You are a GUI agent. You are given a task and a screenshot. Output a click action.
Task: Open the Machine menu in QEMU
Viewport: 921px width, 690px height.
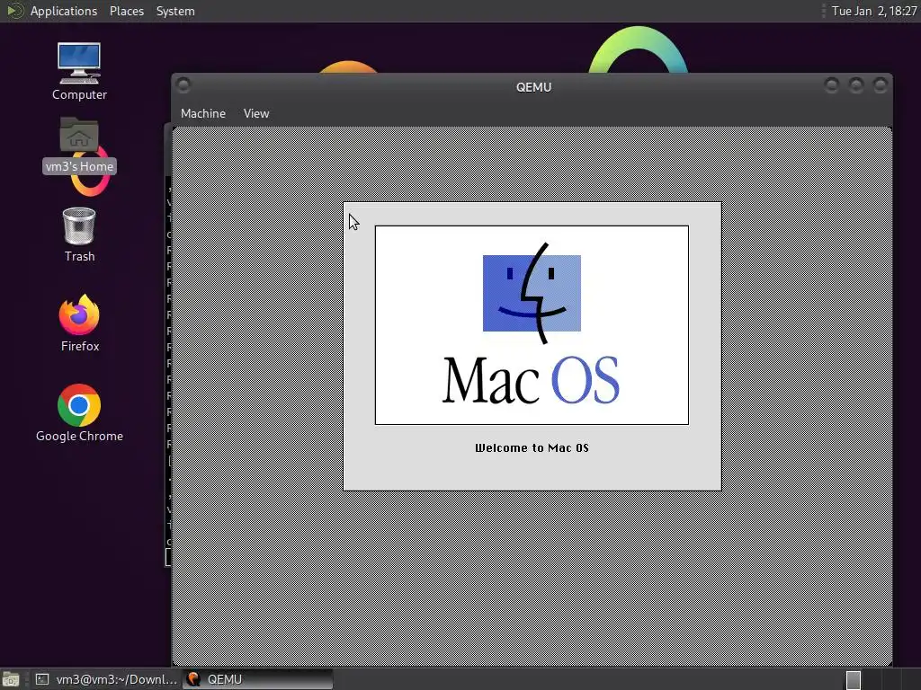click(202, 113)
